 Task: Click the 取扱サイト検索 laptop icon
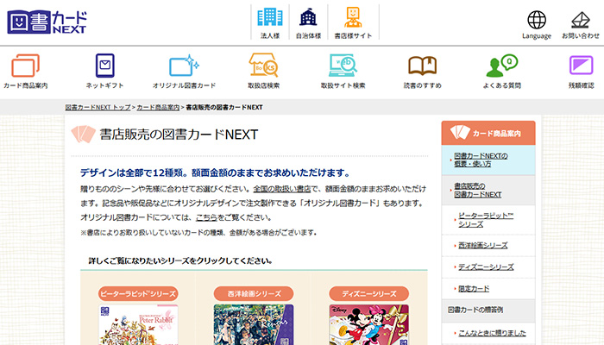(x=343, y=65)
